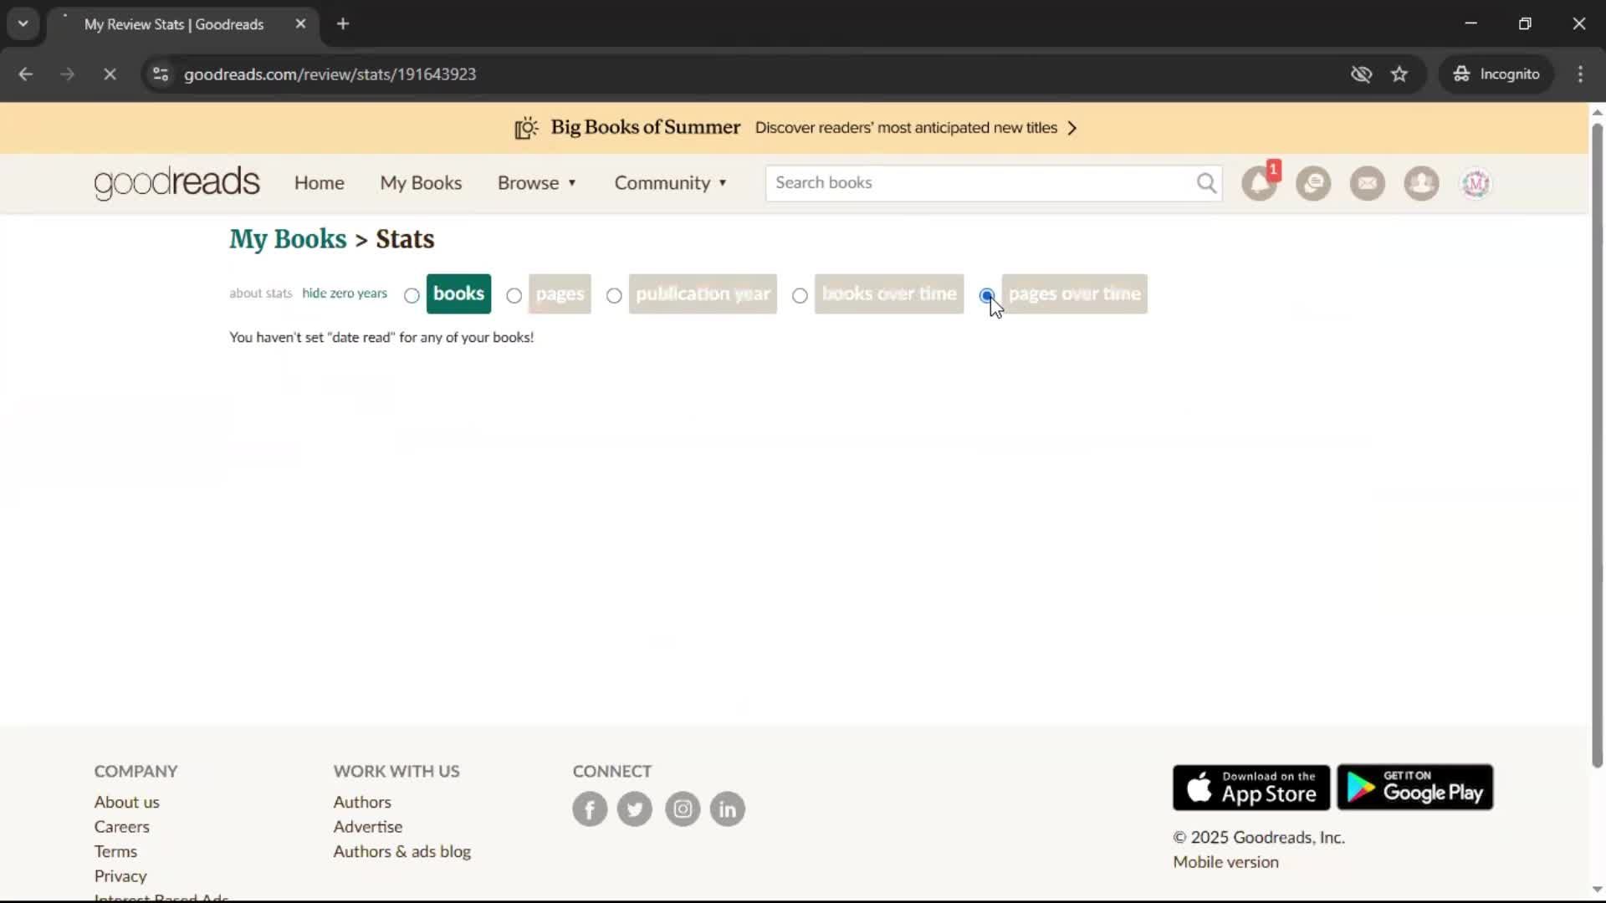Open the profile avatar menu
Image resolution: width=1606 pixels, height=903 pixels.
click(1476, 183)
